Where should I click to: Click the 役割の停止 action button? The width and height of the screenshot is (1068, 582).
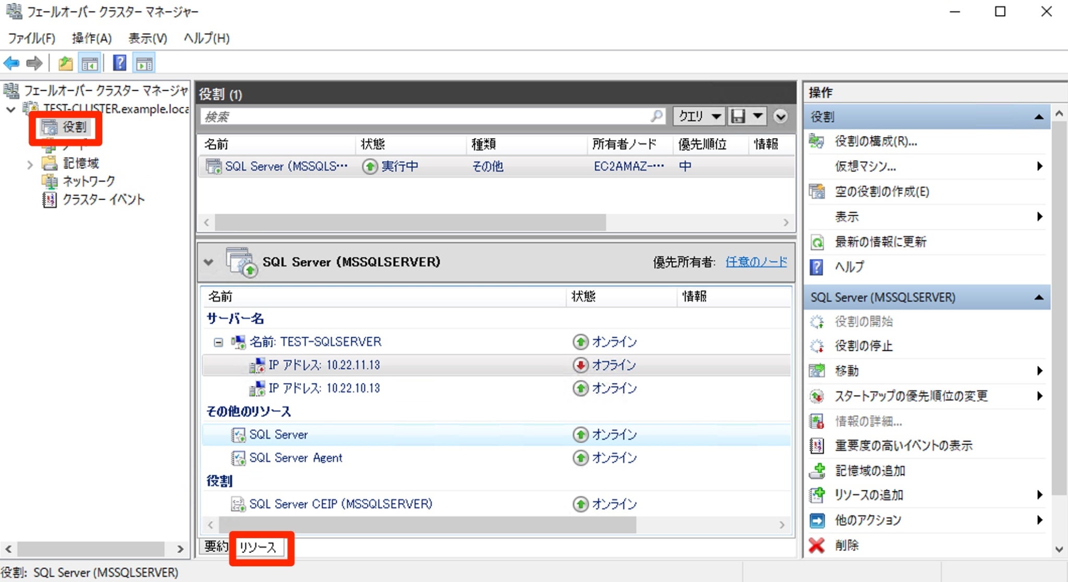pos(861,346)
